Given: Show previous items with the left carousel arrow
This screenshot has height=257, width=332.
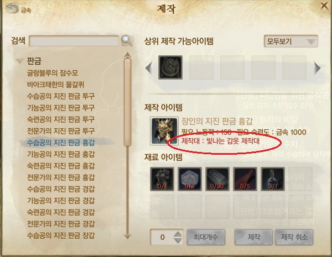Looking at the screenshot, I should (x=149, y=68).
